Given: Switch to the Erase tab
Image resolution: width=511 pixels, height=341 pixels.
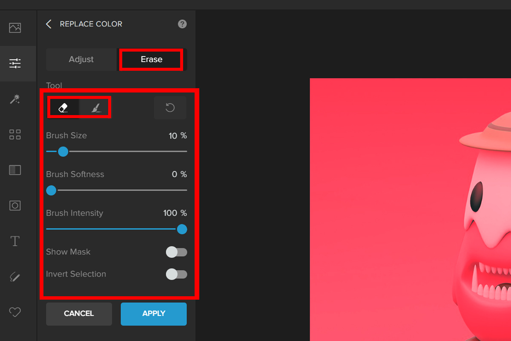Looking at the screenshot, I should [152, 59].
